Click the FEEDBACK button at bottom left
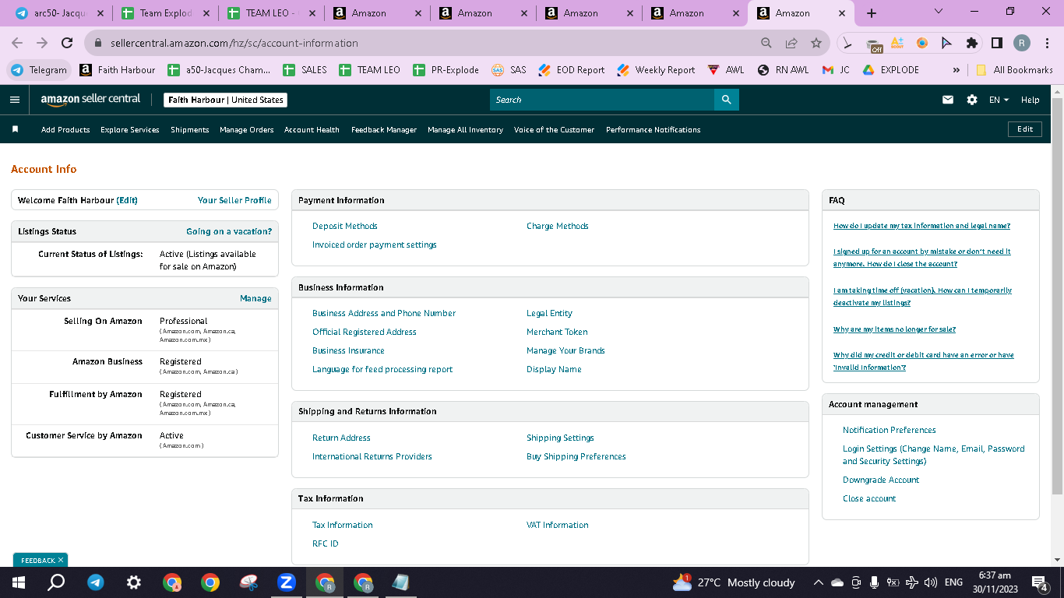The height and width of the screenshot is (598, 1064). pos(41,560)
